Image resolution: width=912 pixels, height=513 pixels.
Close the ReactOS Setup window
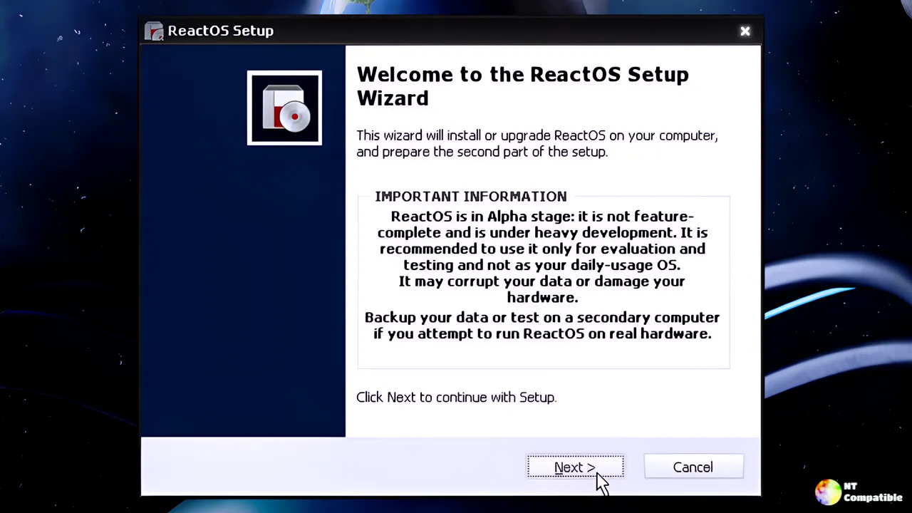(x=745, y=31)
